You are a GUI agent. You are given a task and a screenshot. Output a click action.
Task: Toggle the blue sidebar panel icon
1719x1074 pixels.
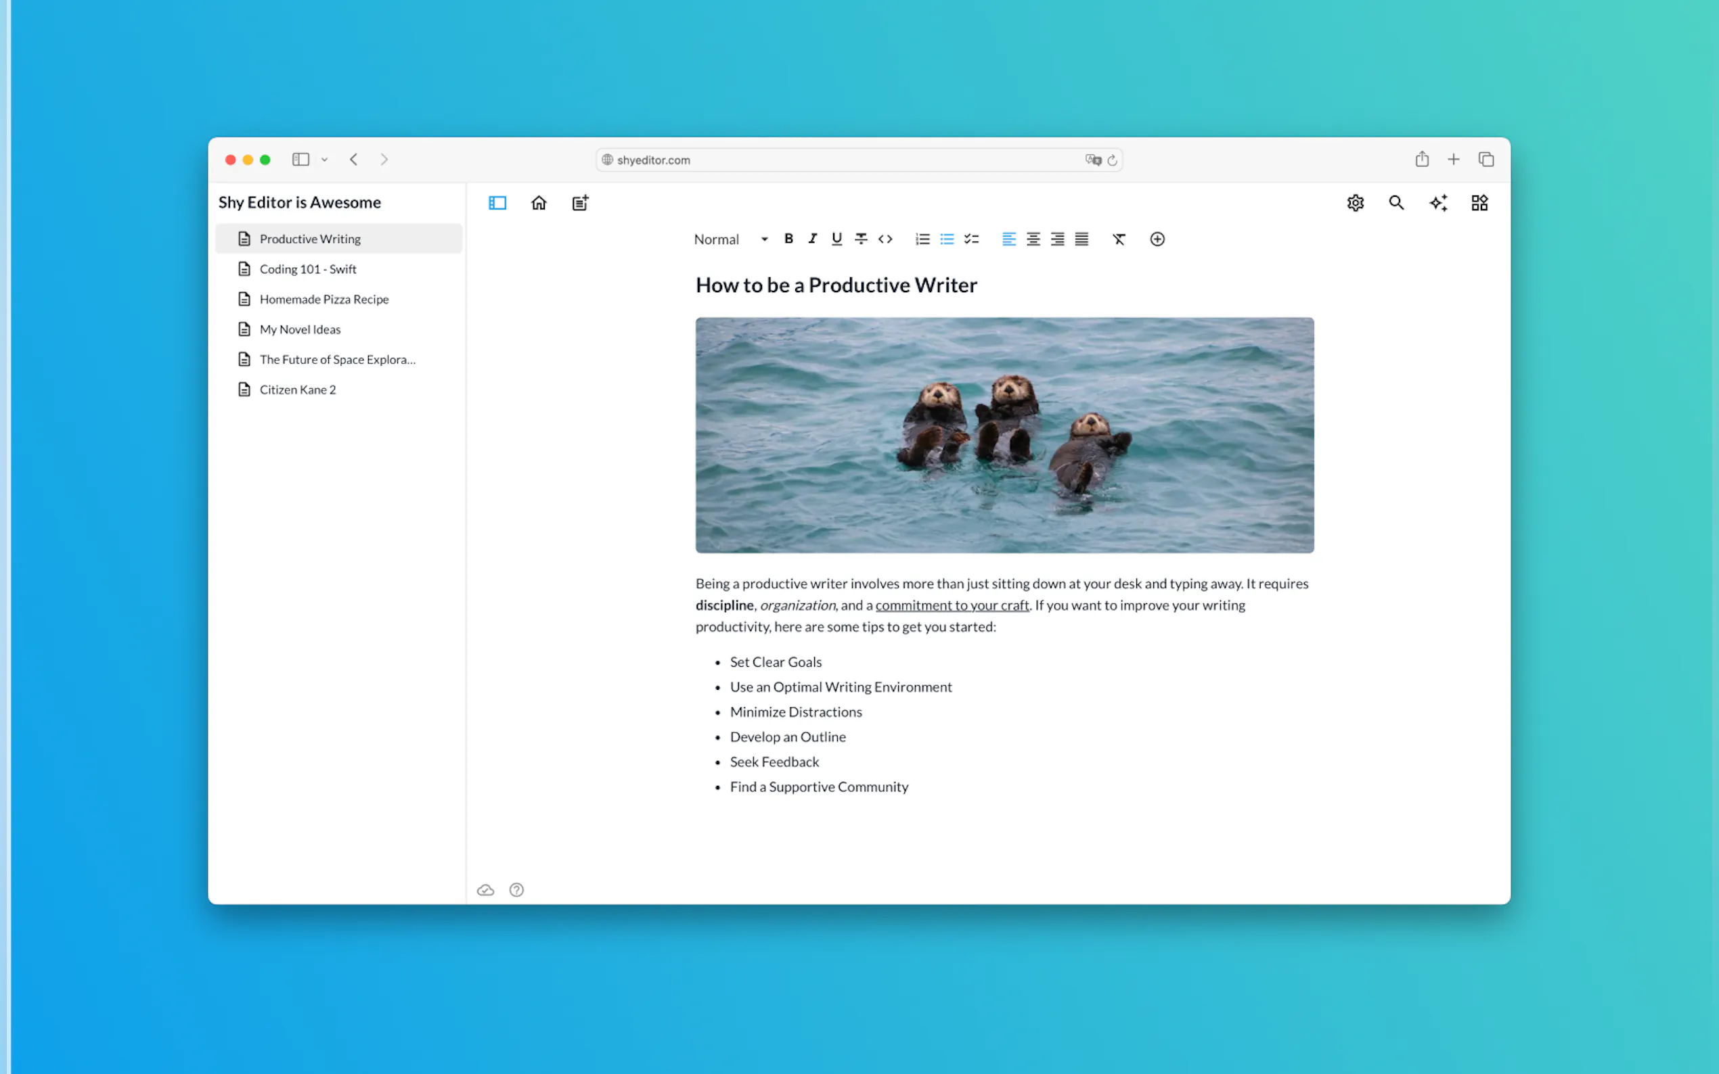(497, 203)
